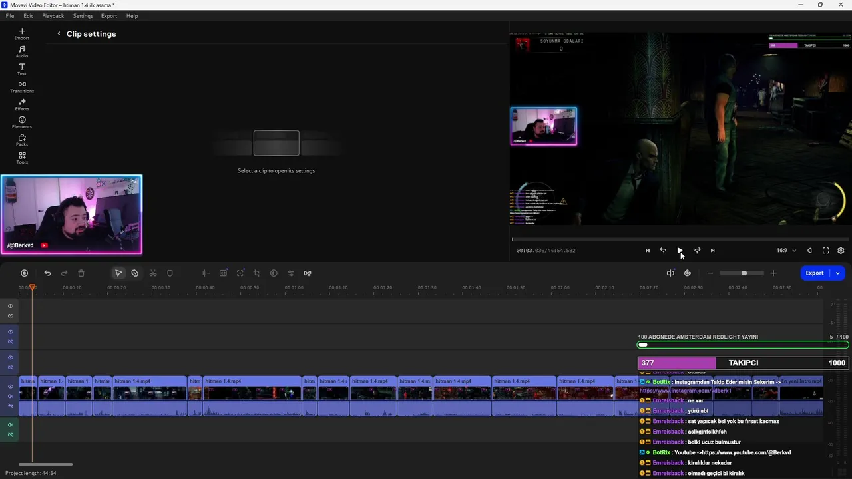Hide the main video track

coord(11,387)
